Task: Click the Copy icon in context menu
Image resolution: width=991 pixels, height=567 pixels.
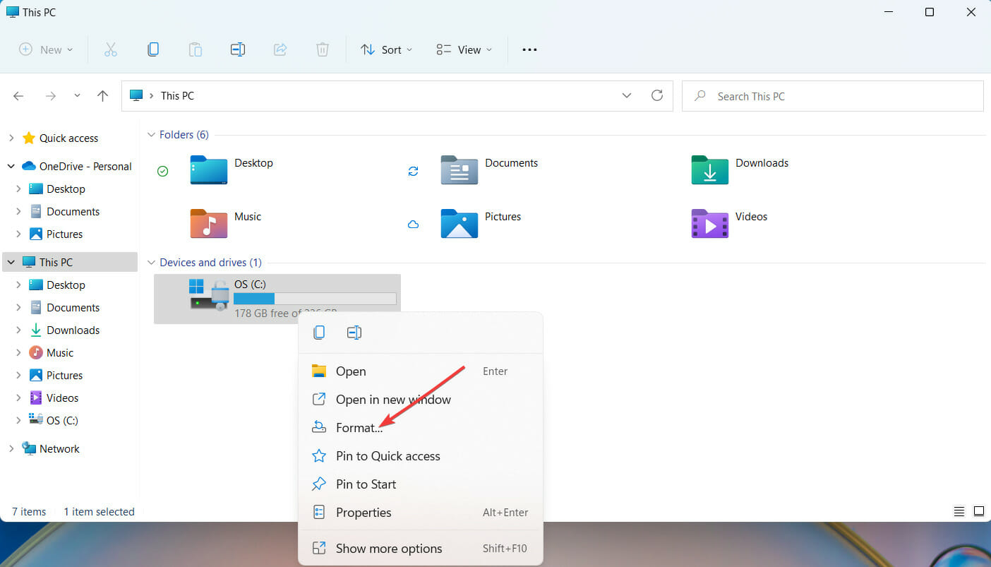Action: (319, 332)
